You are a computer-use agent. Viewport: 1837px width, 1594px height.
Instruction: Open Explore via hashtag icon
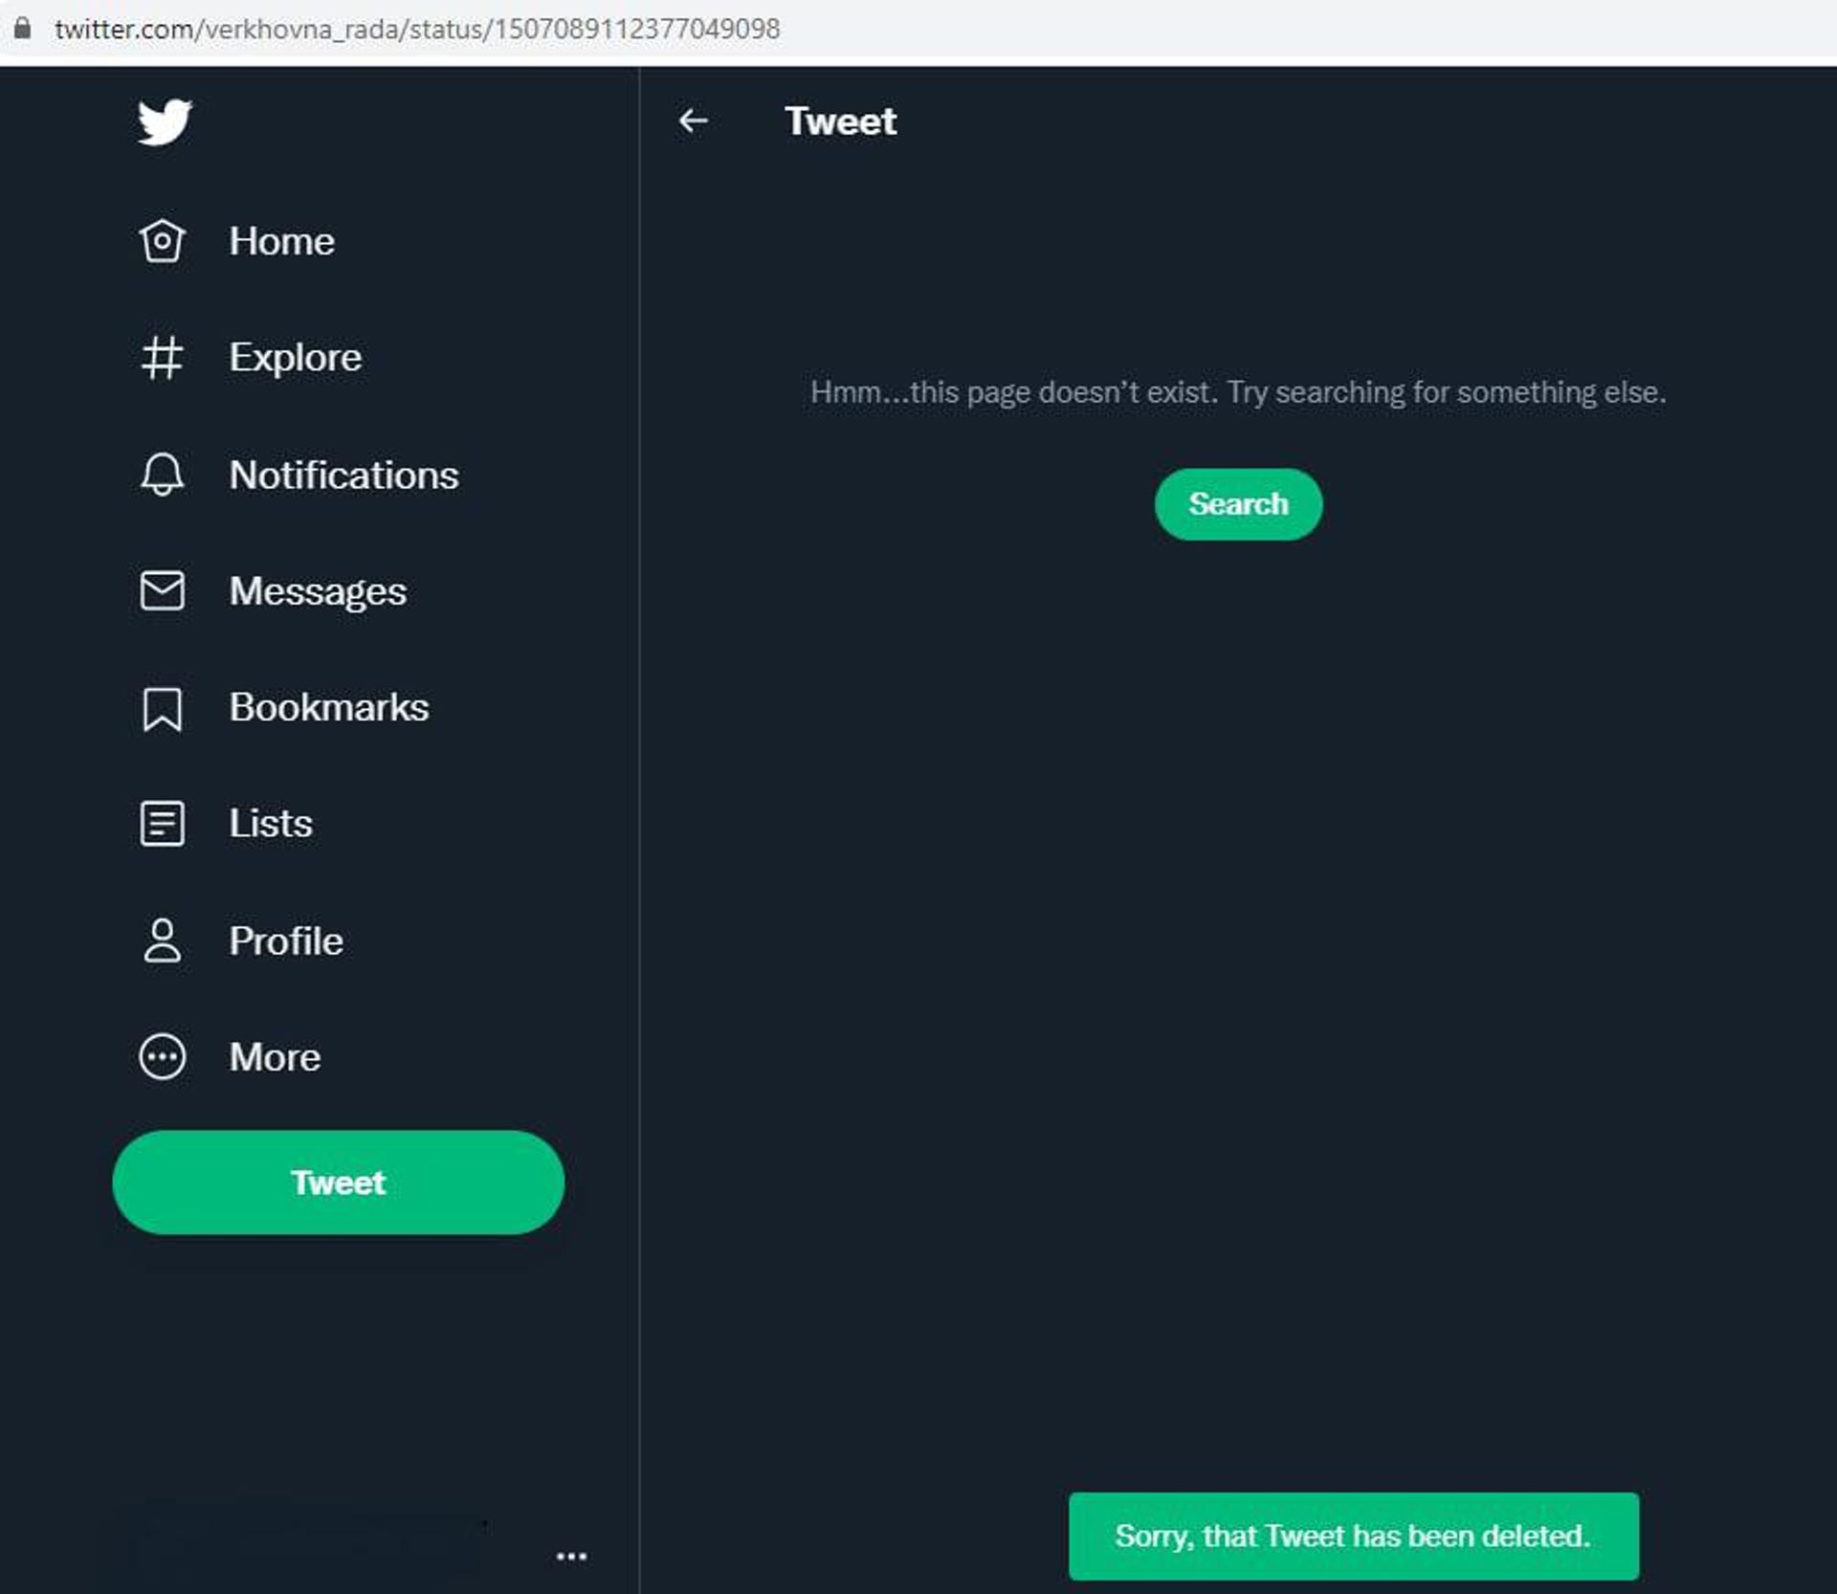(x=162, y=358)
